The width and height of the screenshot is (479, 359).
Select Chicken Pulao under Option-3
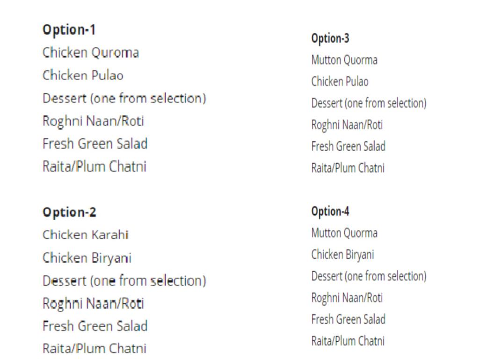340,82
